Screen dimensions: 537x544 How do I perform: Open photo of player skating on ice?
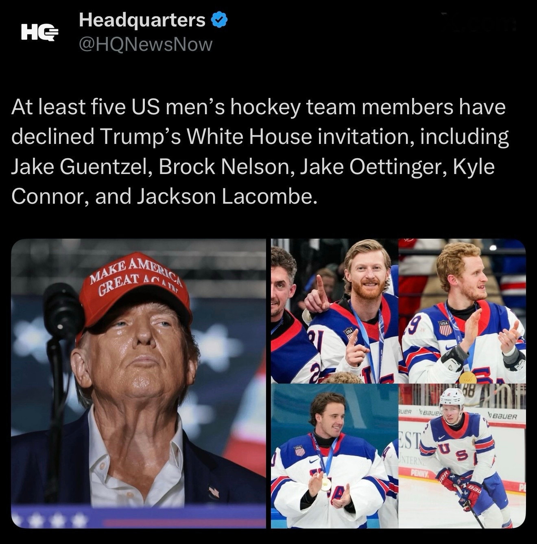click(x=462, y=456)
